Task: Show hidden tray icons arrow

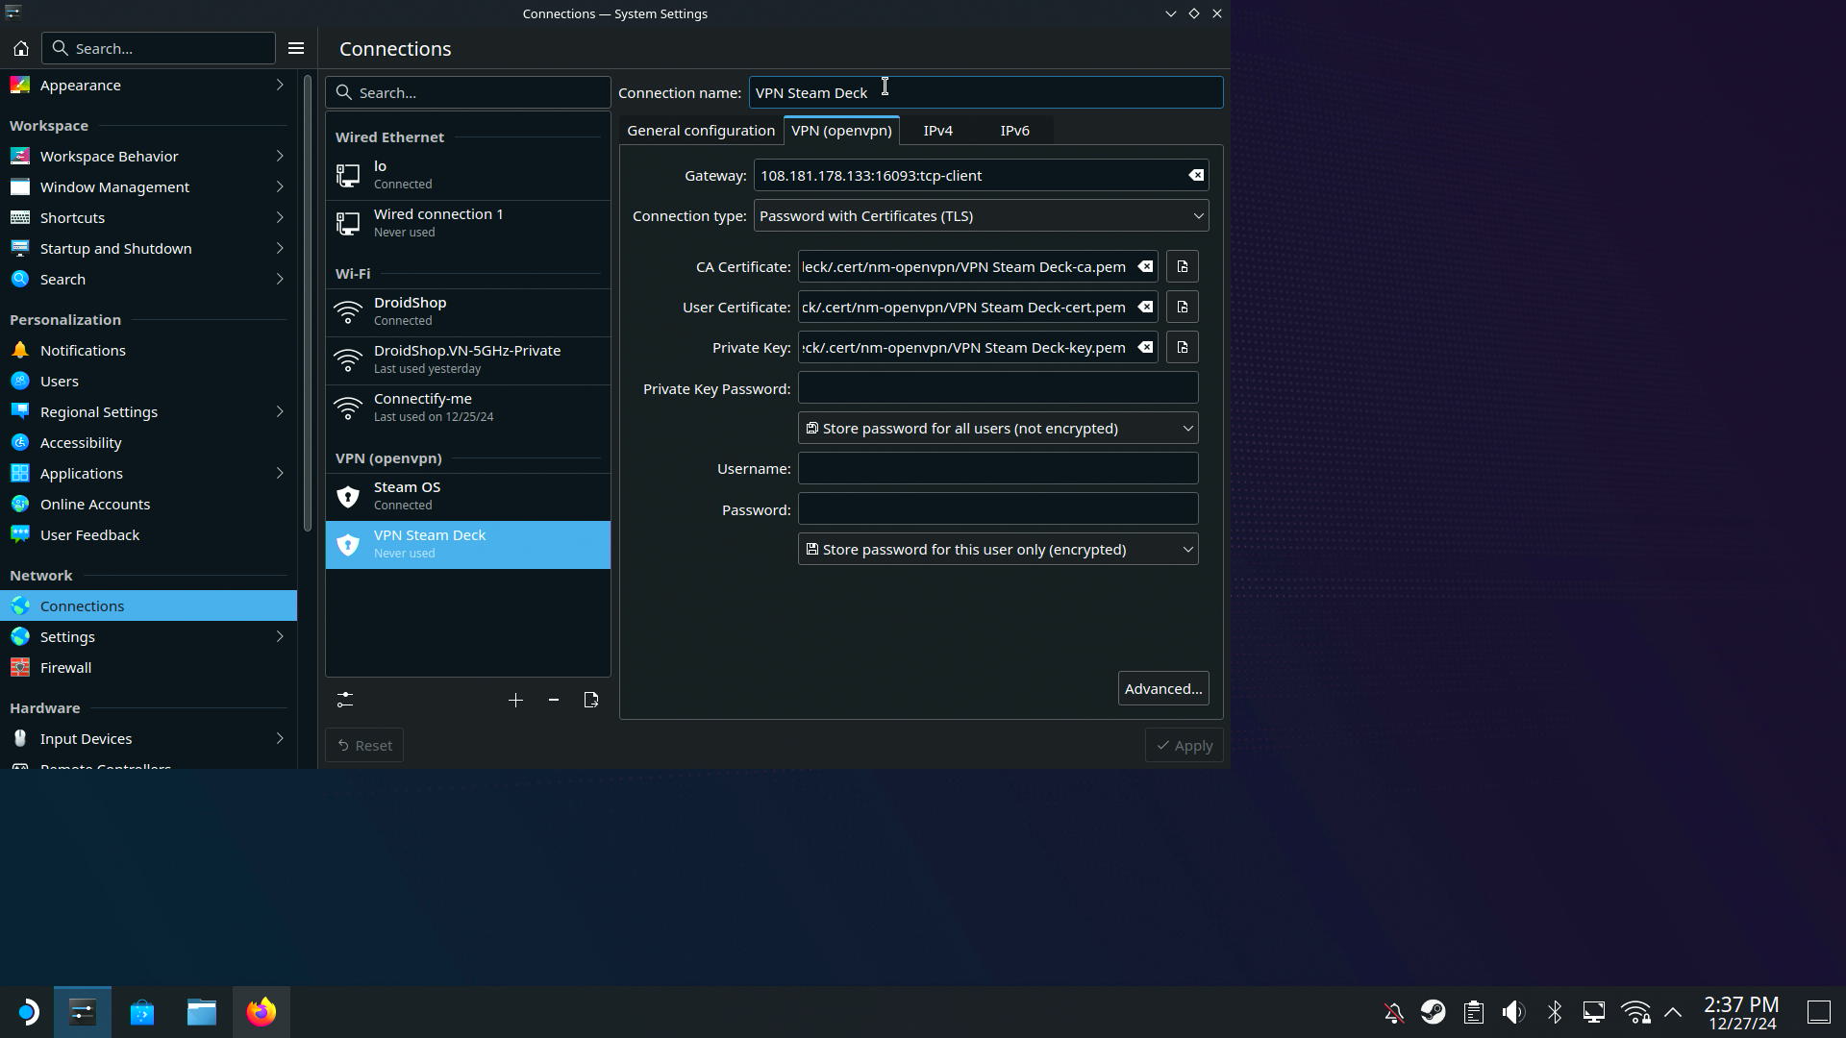Action: (1673, 1012)
